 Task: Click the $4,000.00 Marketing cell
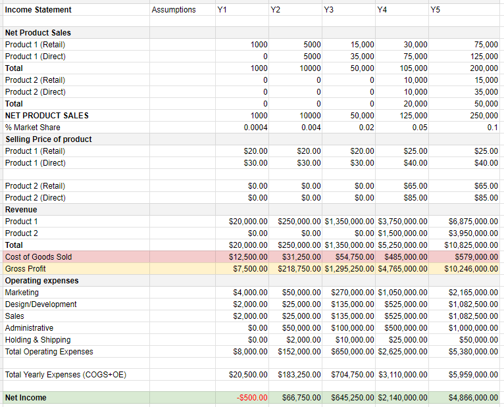point(242,293)
